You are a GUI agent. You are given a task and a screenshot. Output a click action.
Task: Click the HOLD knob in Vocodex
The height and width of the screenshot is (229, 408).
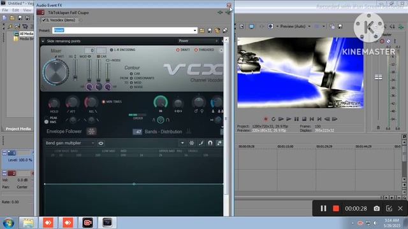tap(54, 103)
